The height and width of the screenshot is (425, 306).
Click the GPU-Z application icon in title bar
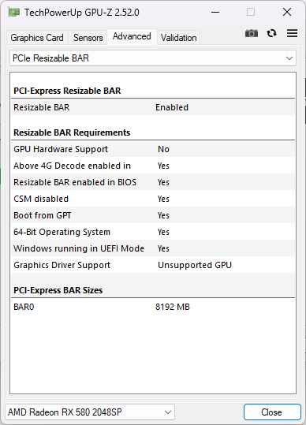[x=14, y=12]
